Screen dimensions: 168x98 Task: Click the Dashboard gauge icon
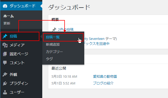tap(5, 6)
